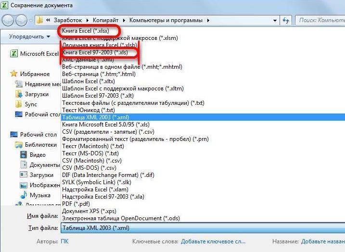Open the Упорядочить dropdown menu
The image size is (345, 252).
click(x=29, y=37)
